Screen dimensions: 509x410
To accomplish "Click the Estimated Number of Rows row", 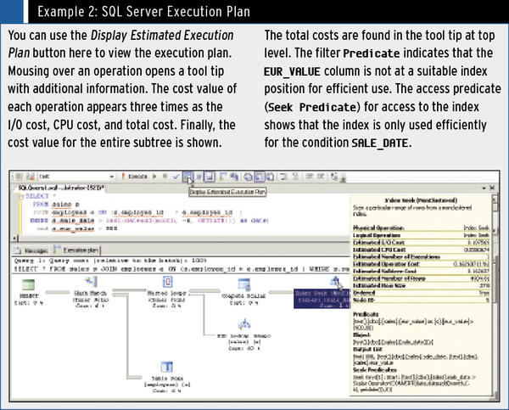I will pyautogui.click(x=421, y=278).
